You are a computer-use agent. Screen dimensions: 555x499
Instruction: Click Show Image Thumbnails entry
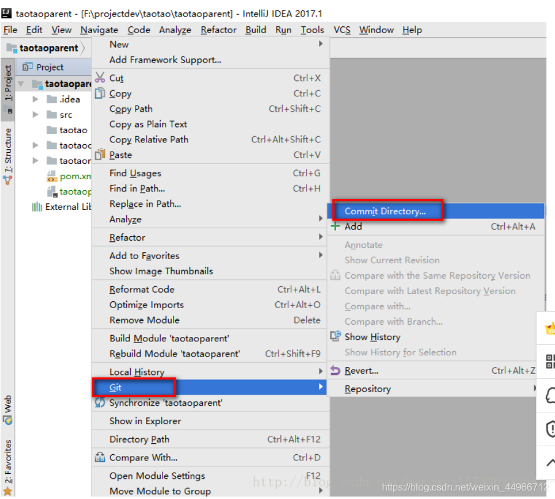click(x=210, y=271)
